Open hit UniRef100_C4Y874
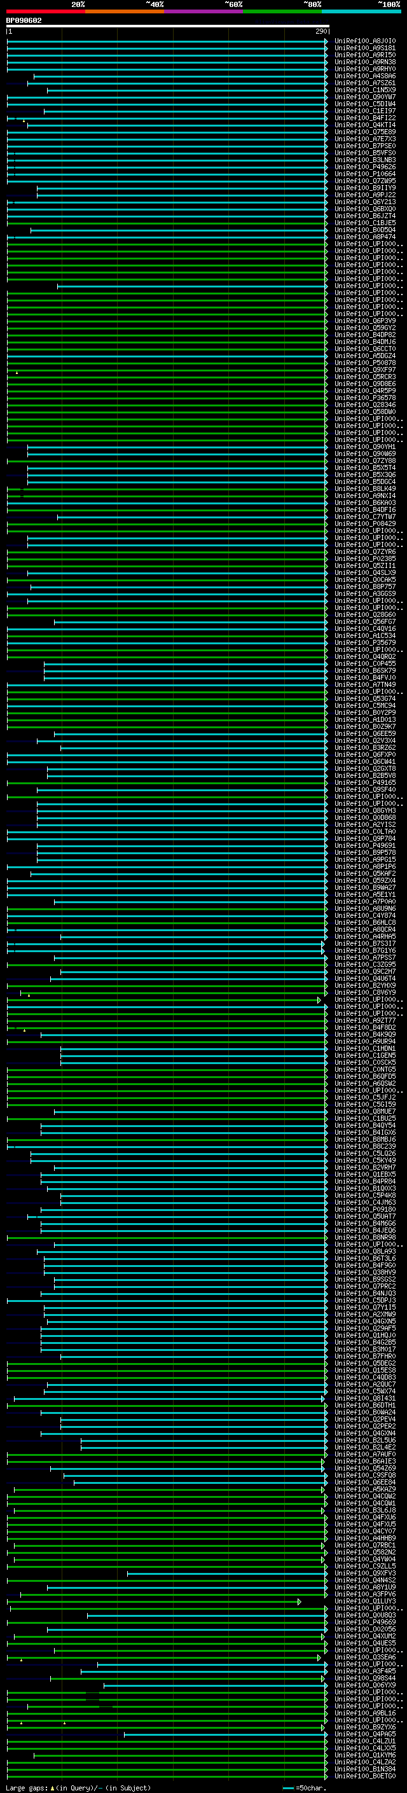This screenshot has width=407, height=1793. 365,915
